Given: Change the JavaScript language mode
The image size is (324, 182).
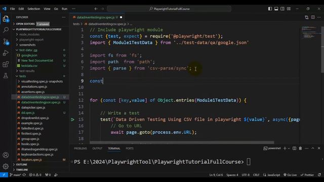Looking at the screenshot, I should coord(273,175).
